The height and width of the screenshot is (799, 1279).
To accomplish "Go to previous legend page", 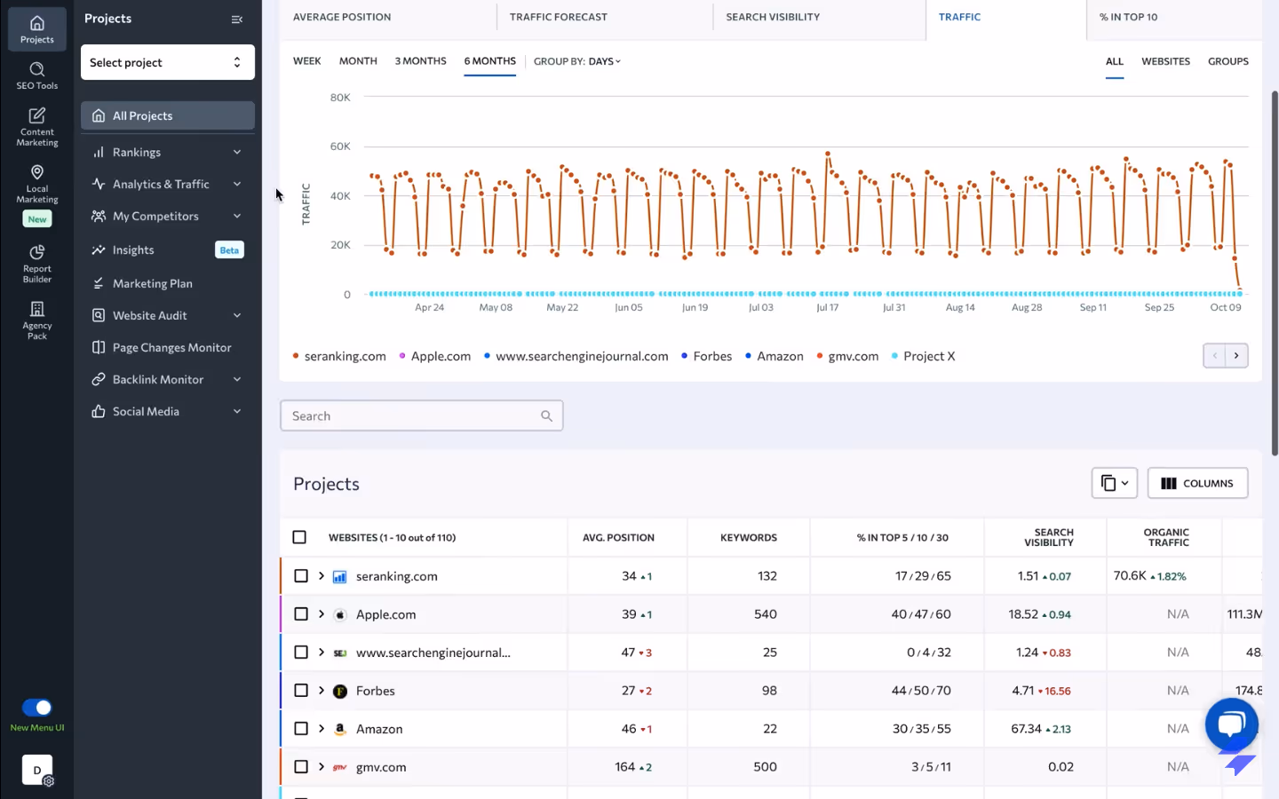I will point(1214,356).
